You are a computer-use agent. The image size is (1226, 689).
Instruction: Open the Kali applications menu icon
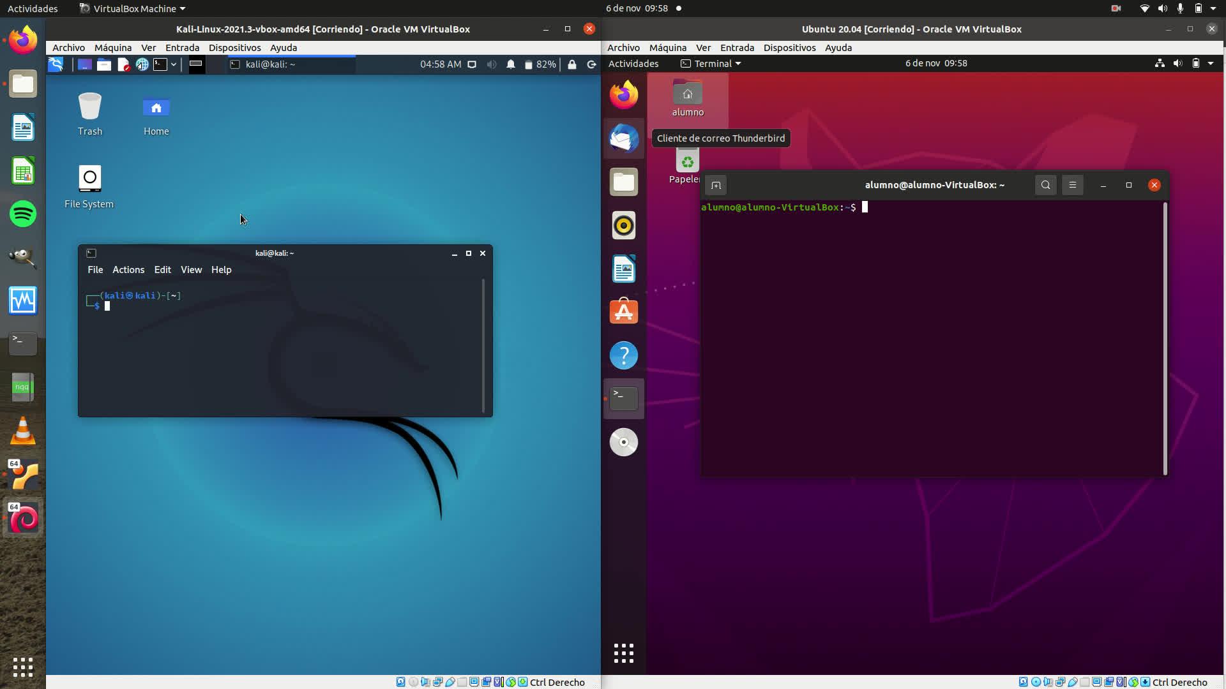pyautogui.click(x=56, y=64)
